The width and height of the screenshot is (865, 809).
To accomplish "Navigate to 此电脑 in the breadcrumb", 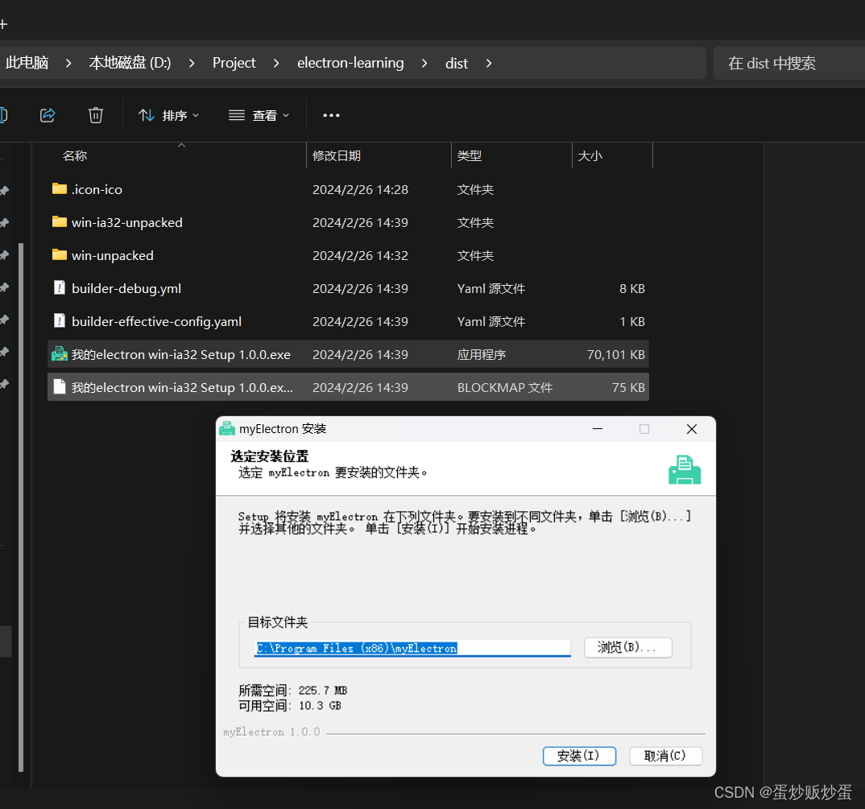I will point(27,63).
